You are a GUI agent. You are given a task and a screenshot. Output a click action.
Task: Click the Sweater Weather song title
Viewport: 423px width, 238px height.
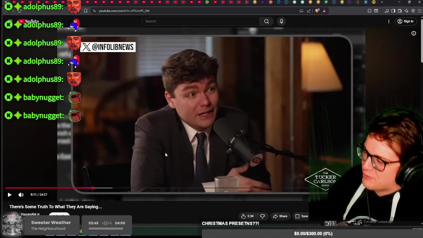coord(51,222)
